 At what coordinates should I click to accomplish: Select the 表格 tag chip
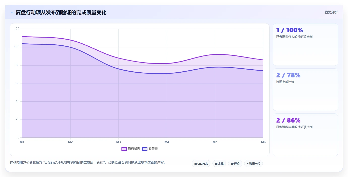219,164
